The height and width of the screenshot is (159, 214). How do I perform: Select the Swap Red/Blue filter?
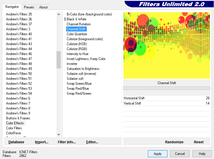point(78,89)
